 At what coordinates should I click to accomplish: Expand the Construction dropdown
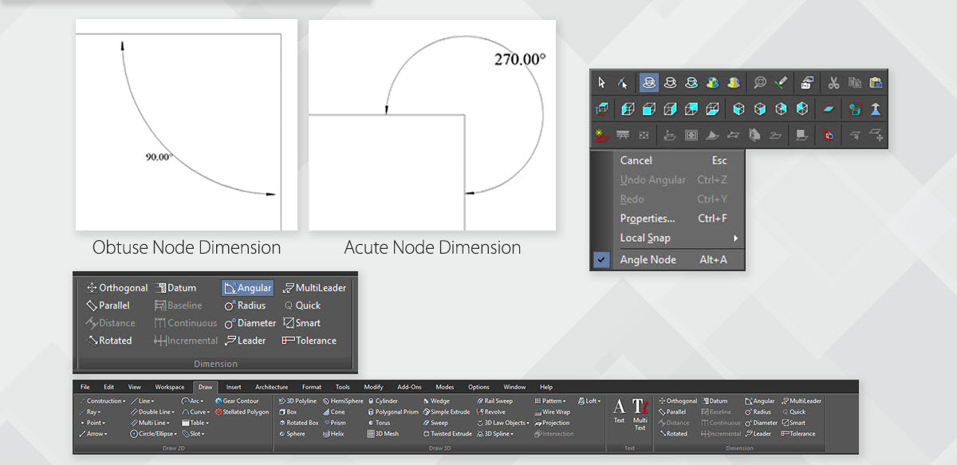coord(102,401)
